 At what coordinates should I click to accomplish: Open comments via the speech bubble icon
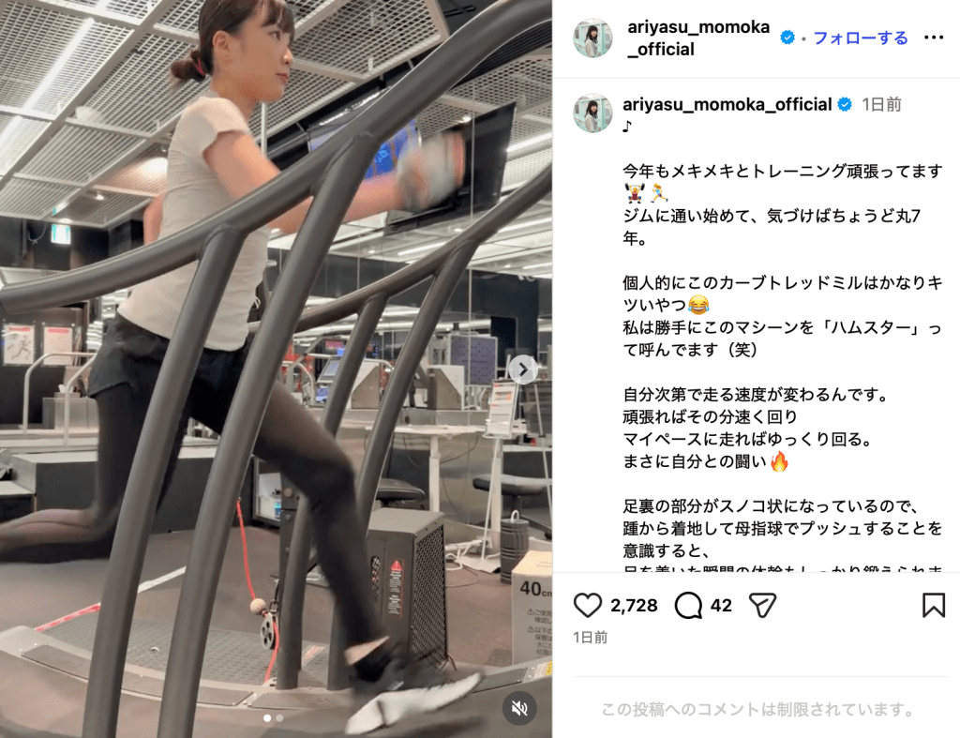(x=688, y=605)
